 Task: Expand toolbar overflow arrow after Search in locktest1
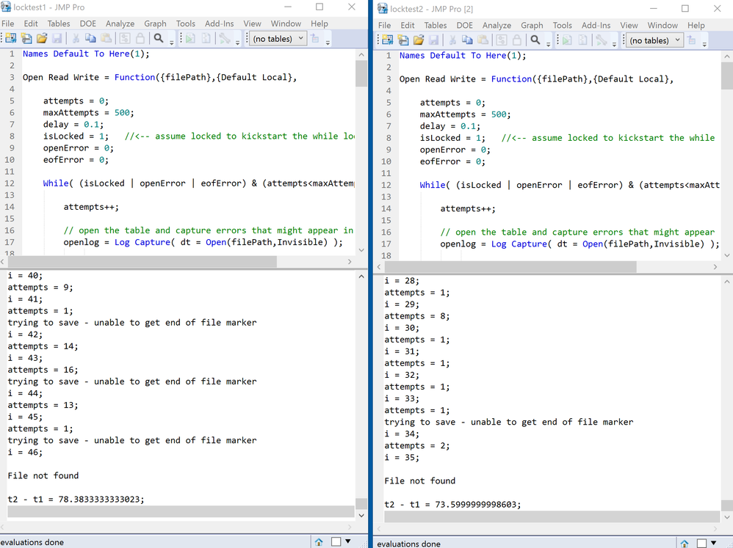(x=172, y=43)
